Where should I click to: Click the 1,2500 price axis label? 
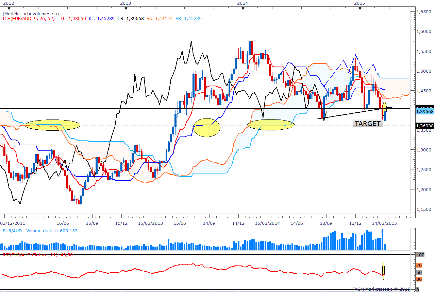coord(424,170)
